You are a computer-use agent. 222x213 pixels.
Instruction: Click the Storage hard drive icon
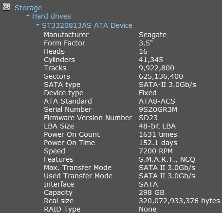(6, 7)
